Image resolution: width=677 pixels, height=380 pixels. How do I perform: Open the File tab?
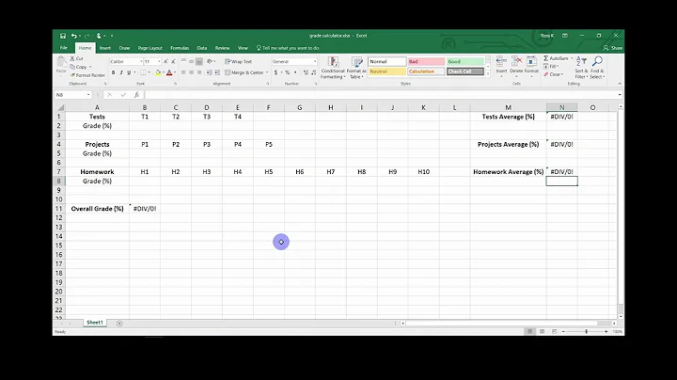pyautogui.click(x=64, y=48)
